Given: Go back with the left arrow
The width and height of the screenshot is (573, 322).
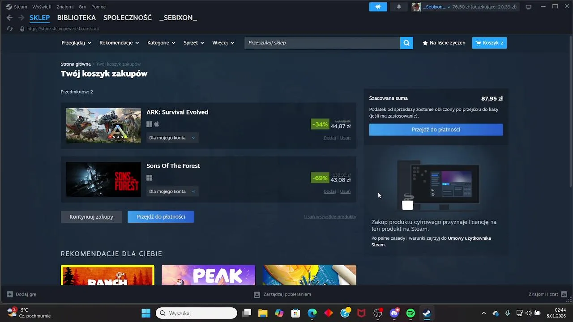Looking at the screenshot, I should (x=10, y=18).
